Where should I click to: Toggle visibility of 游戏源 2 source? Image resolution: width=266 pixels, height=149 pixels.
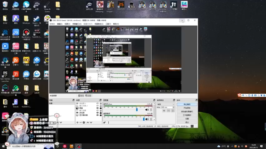click(x=97, y=103)
